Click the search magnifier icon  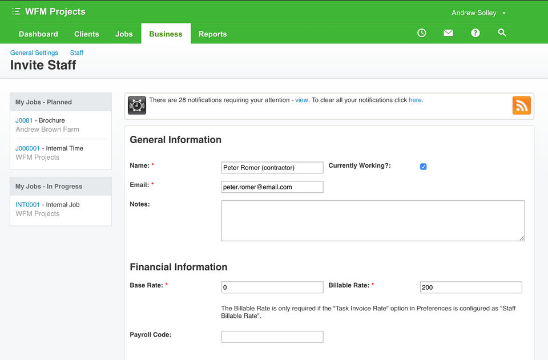(502, 33)
